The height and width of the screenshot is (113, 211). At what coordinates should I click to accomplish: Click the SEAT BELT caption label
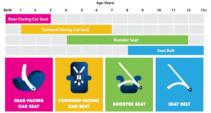point(179,104)
